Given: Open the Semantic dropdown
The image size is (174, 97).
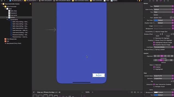Looking at the screenshot, I should 163,78.
